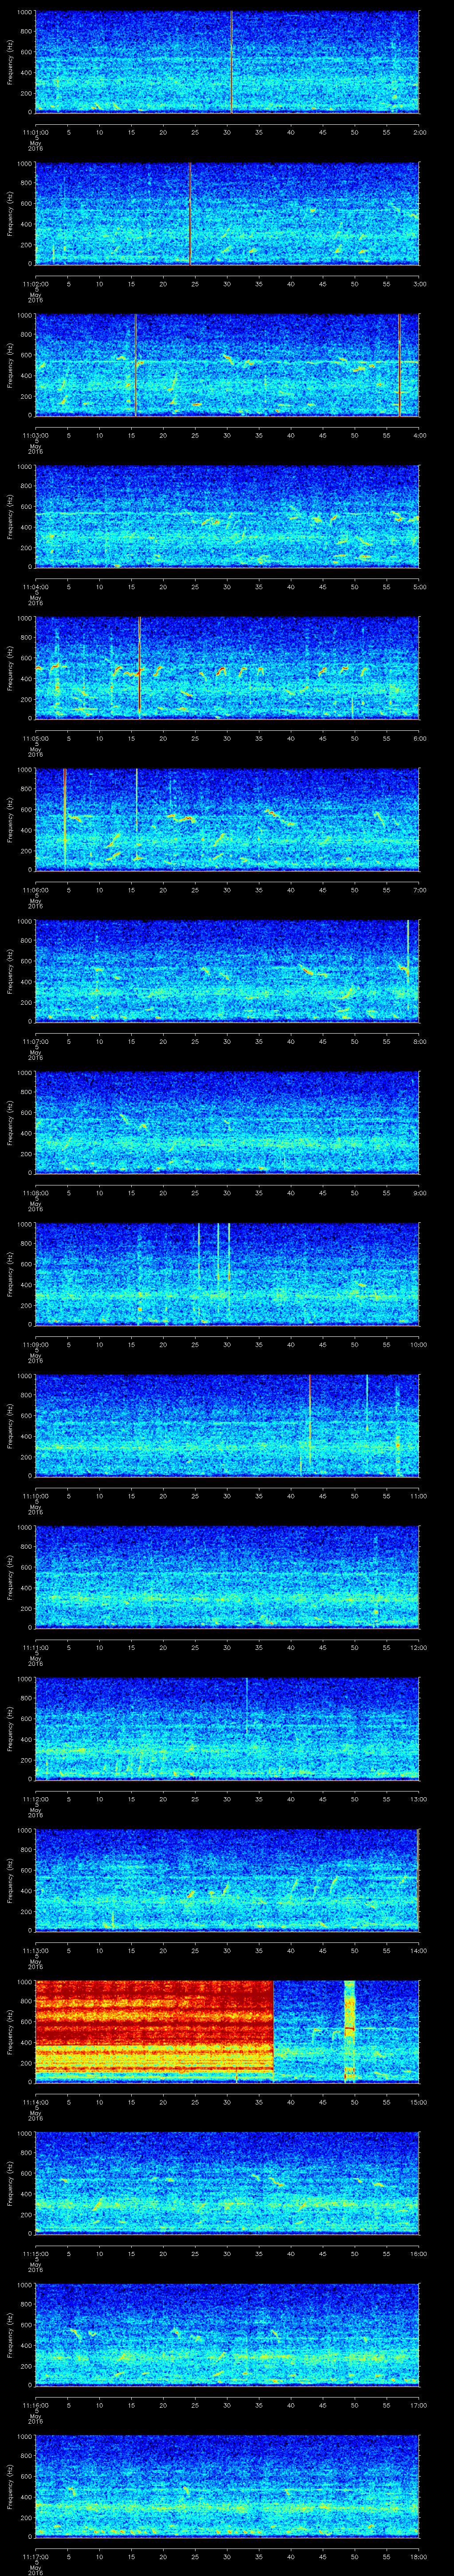Screen dimensions: 454x2576
Task: Click the 11:15:00 time label
Action: (35, 2253)
